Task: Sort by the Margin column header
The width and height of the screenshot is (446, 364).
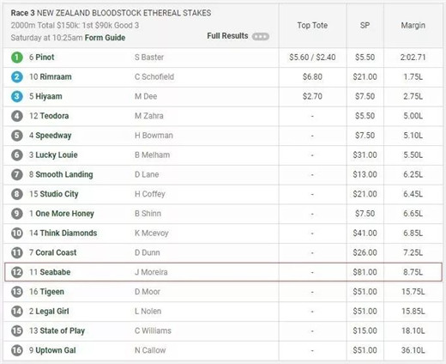Action: [413, 26]
